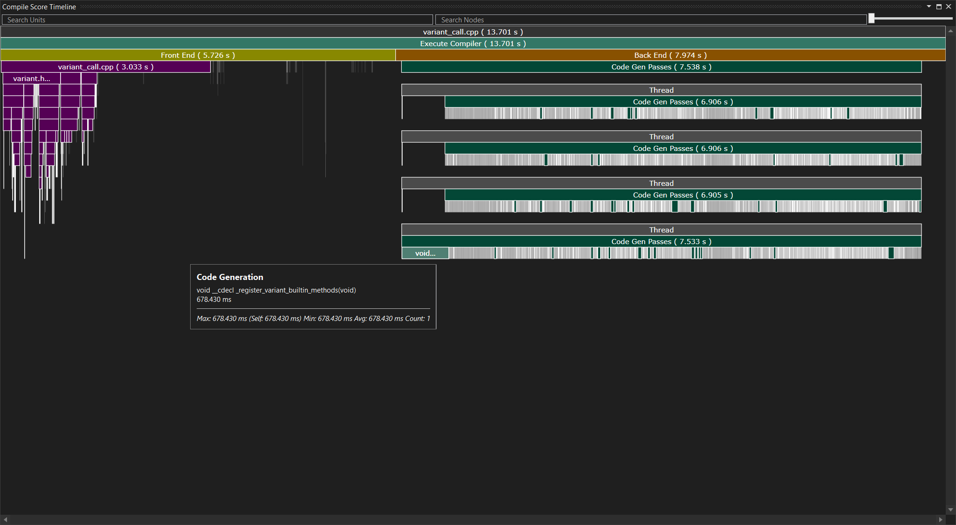Select the Front End (5.726 s) node
This screenshot has height=525, width=956.
(x=198, y=55)
